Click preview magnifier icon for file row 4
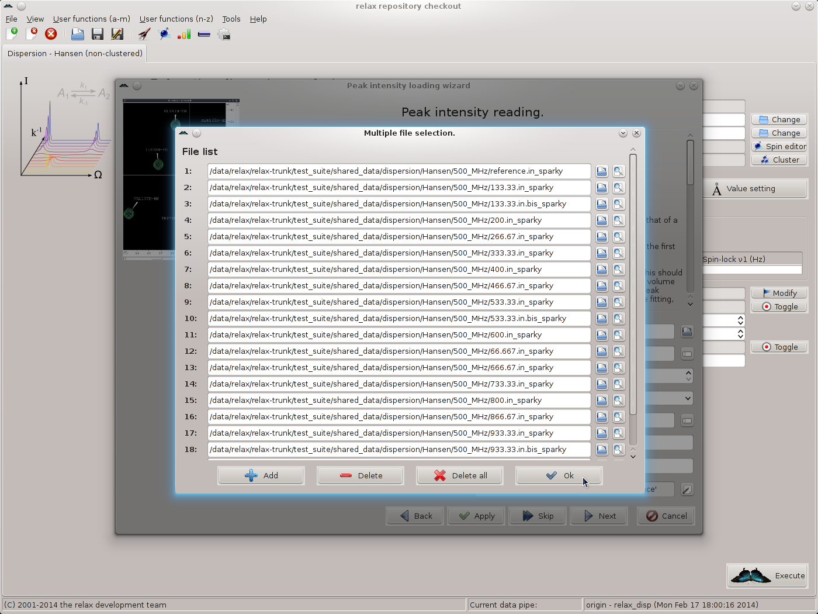The width and height of the screenshot is (818, 614). tap(618, 220)
